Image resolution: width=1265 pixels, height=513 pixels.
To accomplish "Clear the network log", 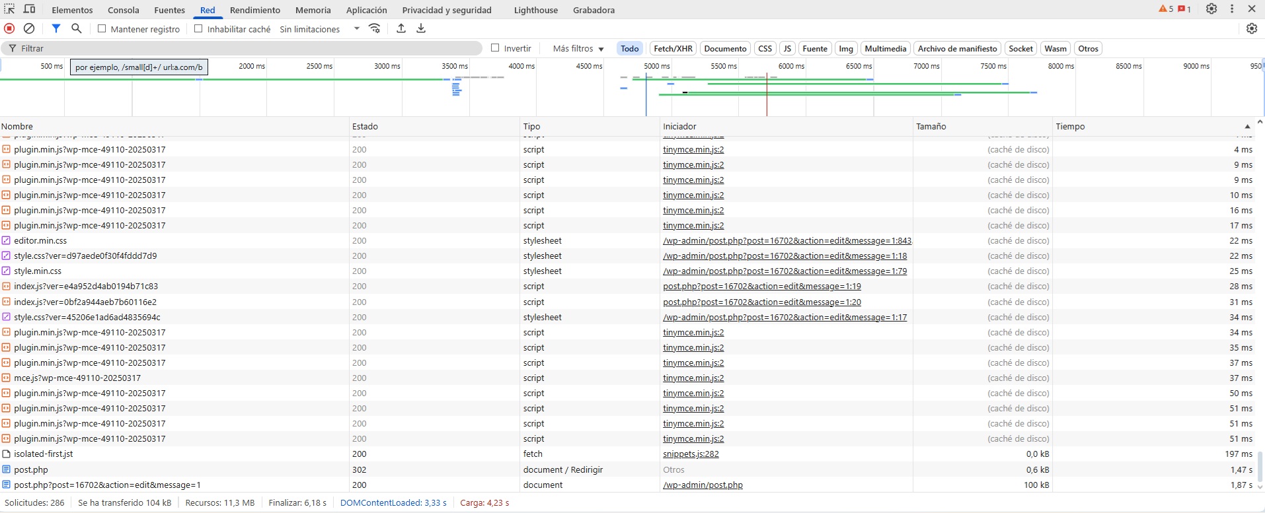I will click(x=29, y=28).
